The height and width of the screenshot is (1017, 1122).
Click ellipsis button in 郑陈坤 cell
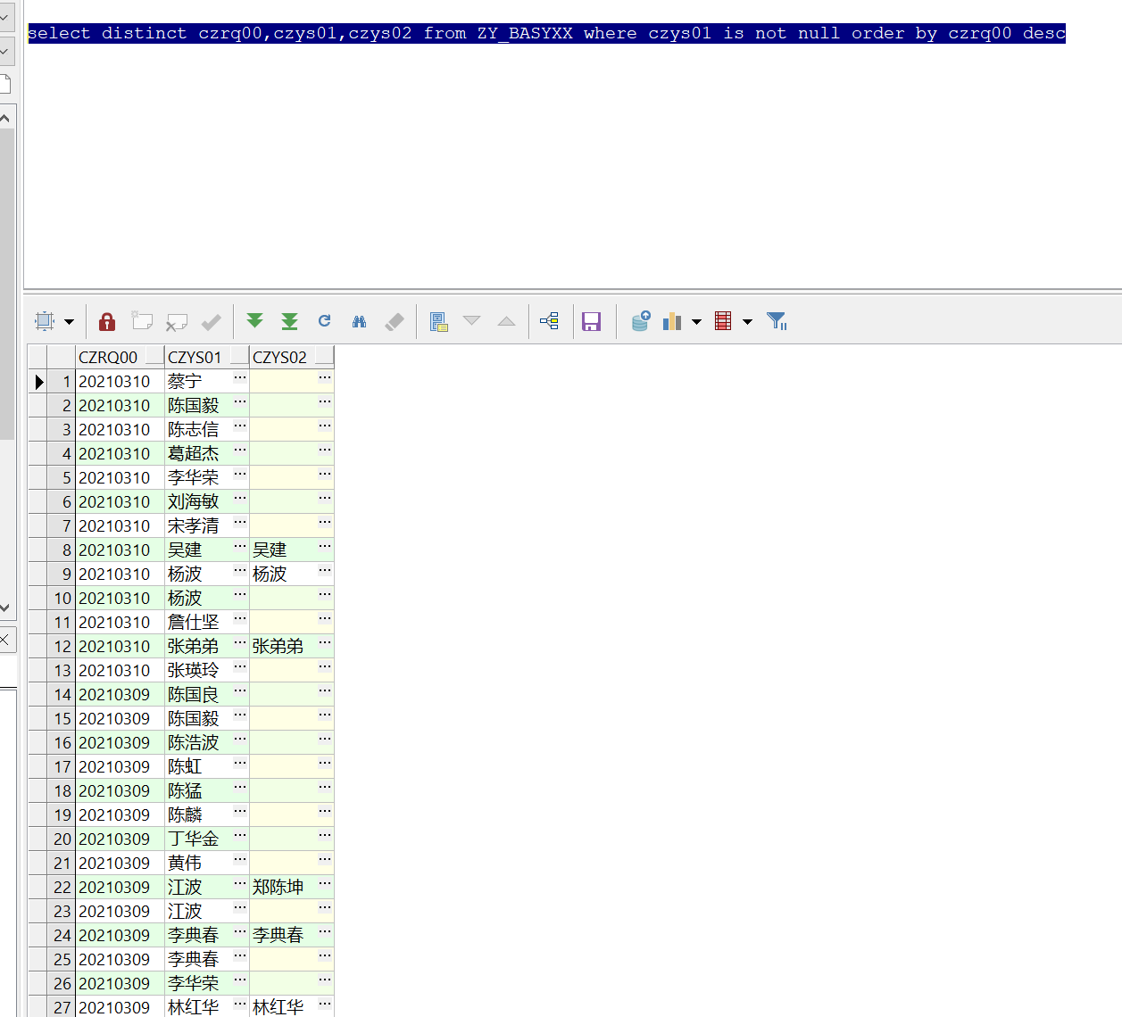[x=325, y=884]
